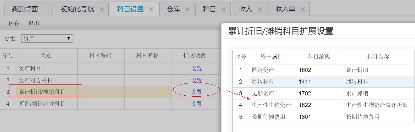The image size is (415, 132).
Task: Click account code 1602 cell
Action: [x=319, y=70]
